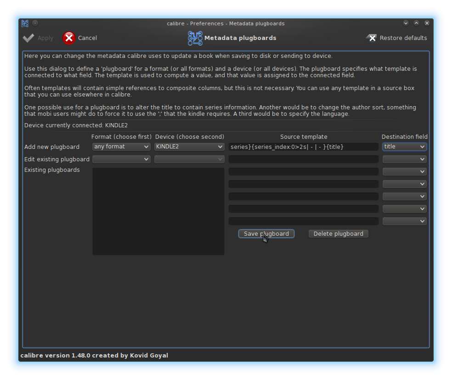
Task: Click 'Add new plugboard' label
Action: pyautogui.click(x=51, y=147)
